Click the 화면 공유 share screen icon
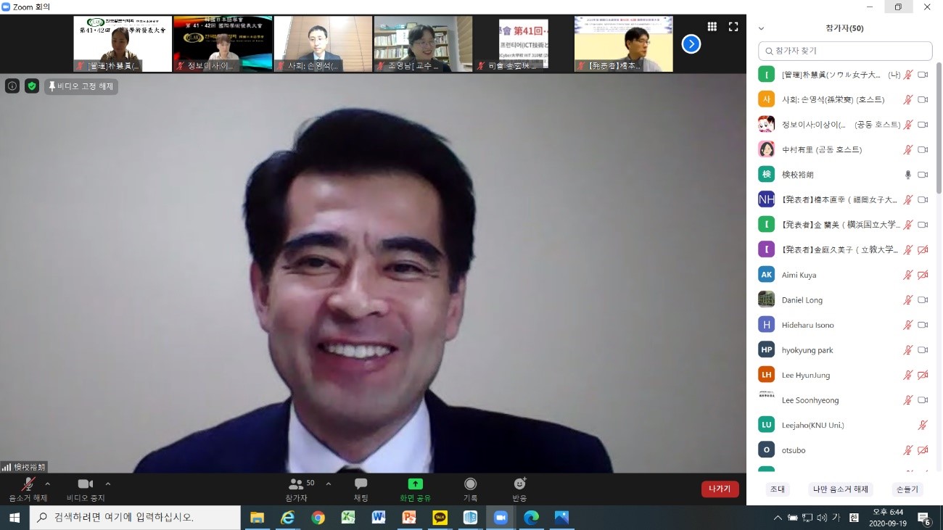The width and height of the screenshot is (943, 530). tap(415, 488)
